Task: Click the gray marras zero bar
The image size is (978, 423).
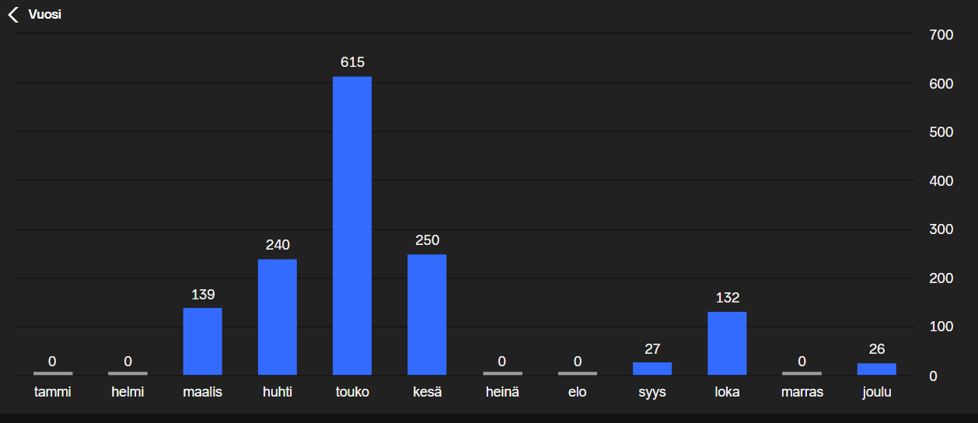Action: [x=802, y=373]
